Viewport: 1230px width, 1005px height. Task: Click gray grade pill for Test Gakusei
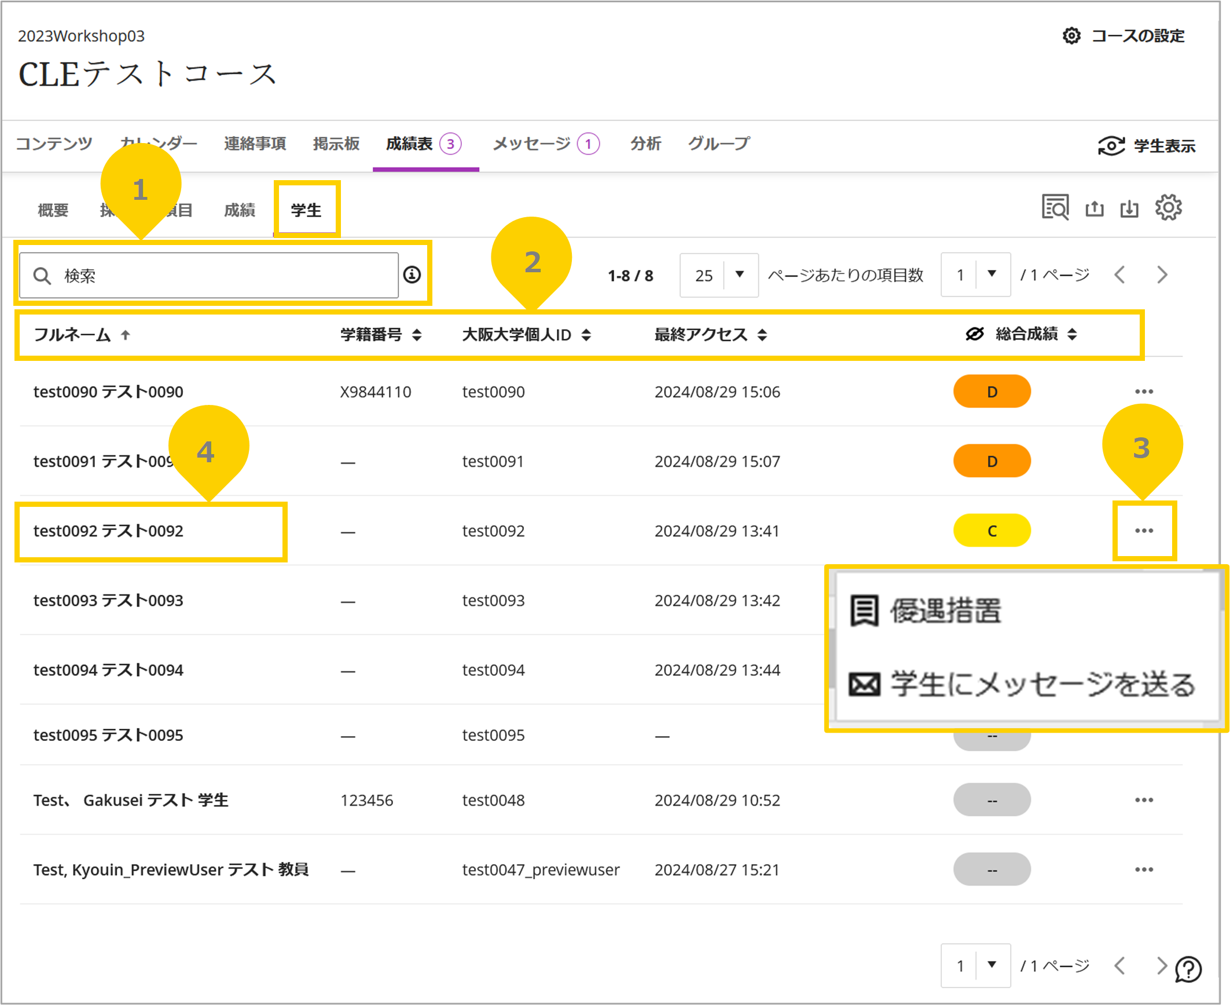click(x=992, y=800)
